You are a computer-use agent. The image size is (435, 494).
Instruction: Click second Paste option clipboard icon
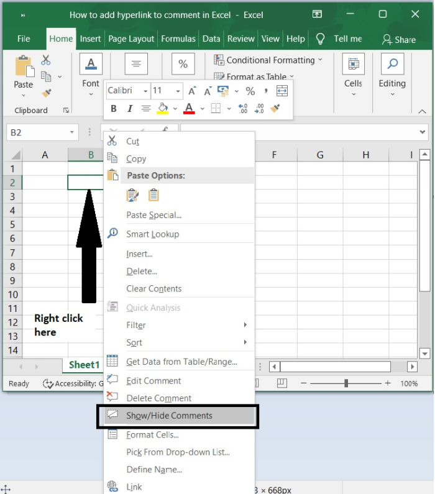(153, 195)
